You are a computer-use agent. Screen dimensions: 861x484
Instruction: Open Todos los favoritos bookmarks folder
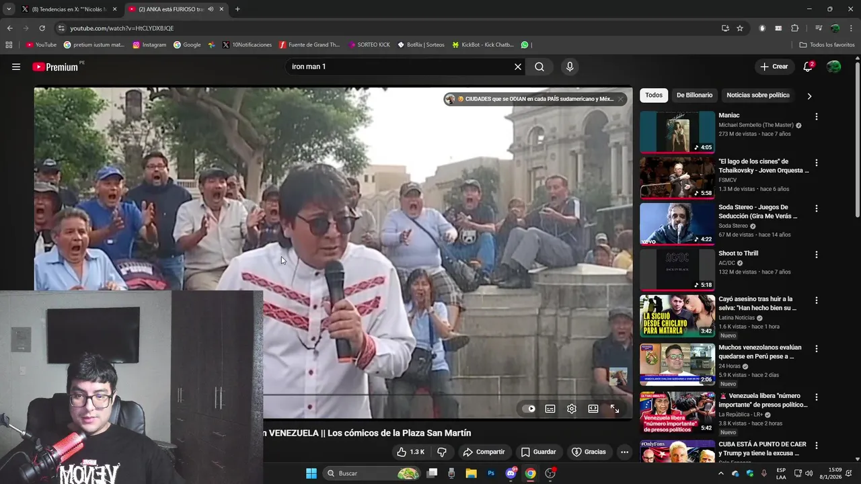click(x=827, y=45)
